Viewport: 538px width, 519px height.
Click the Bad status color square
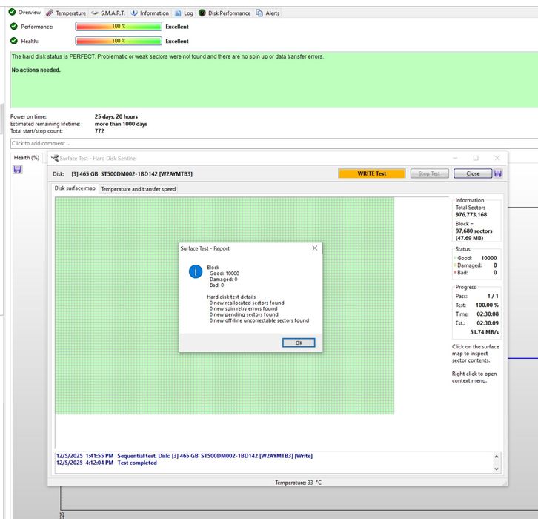coord(455,272)
